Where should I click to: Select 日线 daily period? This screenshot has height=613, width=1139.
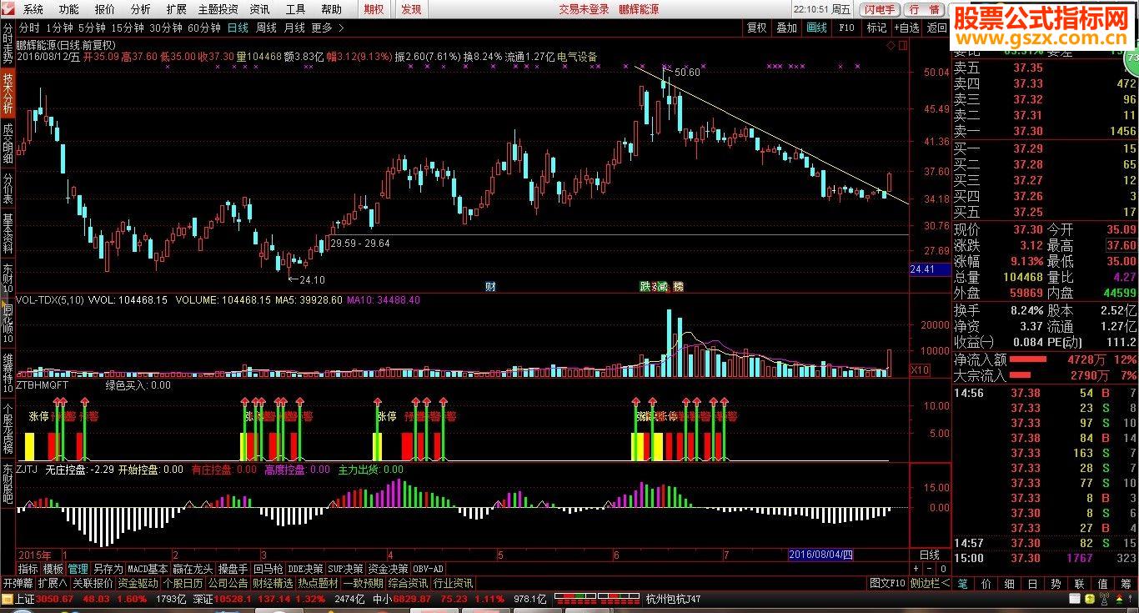[x=238, y=28]
